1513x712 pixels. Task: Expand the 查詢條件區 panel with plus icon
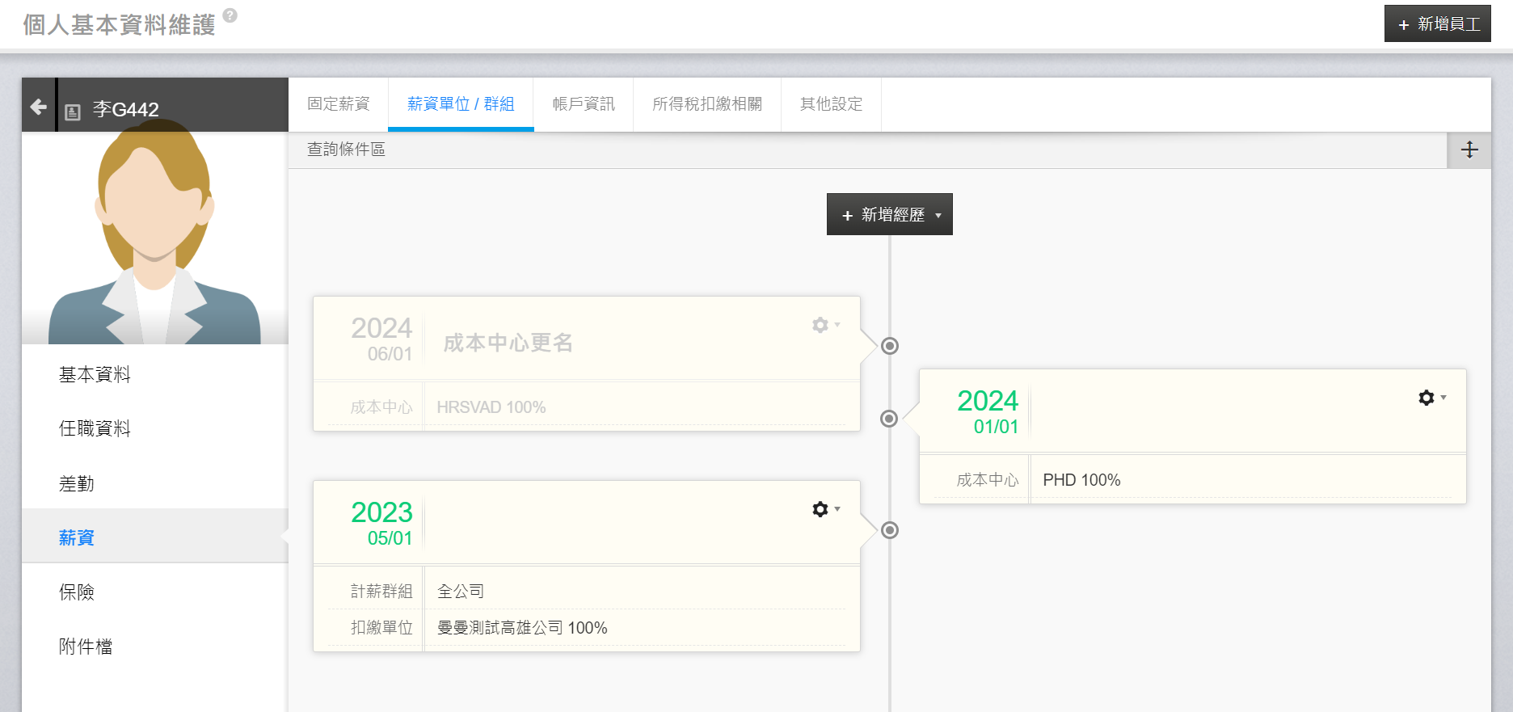coord(1469,150)
